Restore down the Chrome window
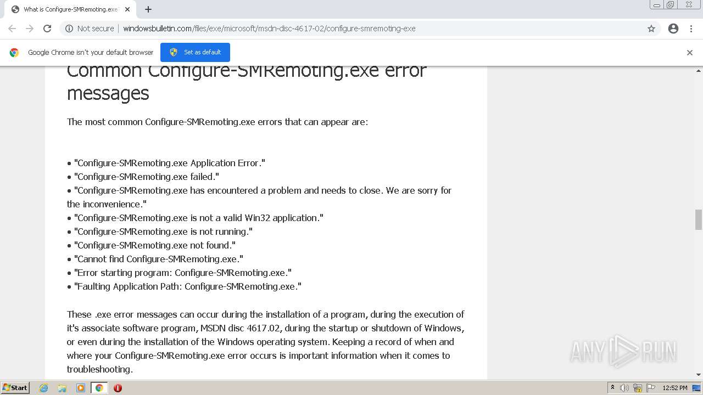 pyautogui.click(x=671, y=5)
